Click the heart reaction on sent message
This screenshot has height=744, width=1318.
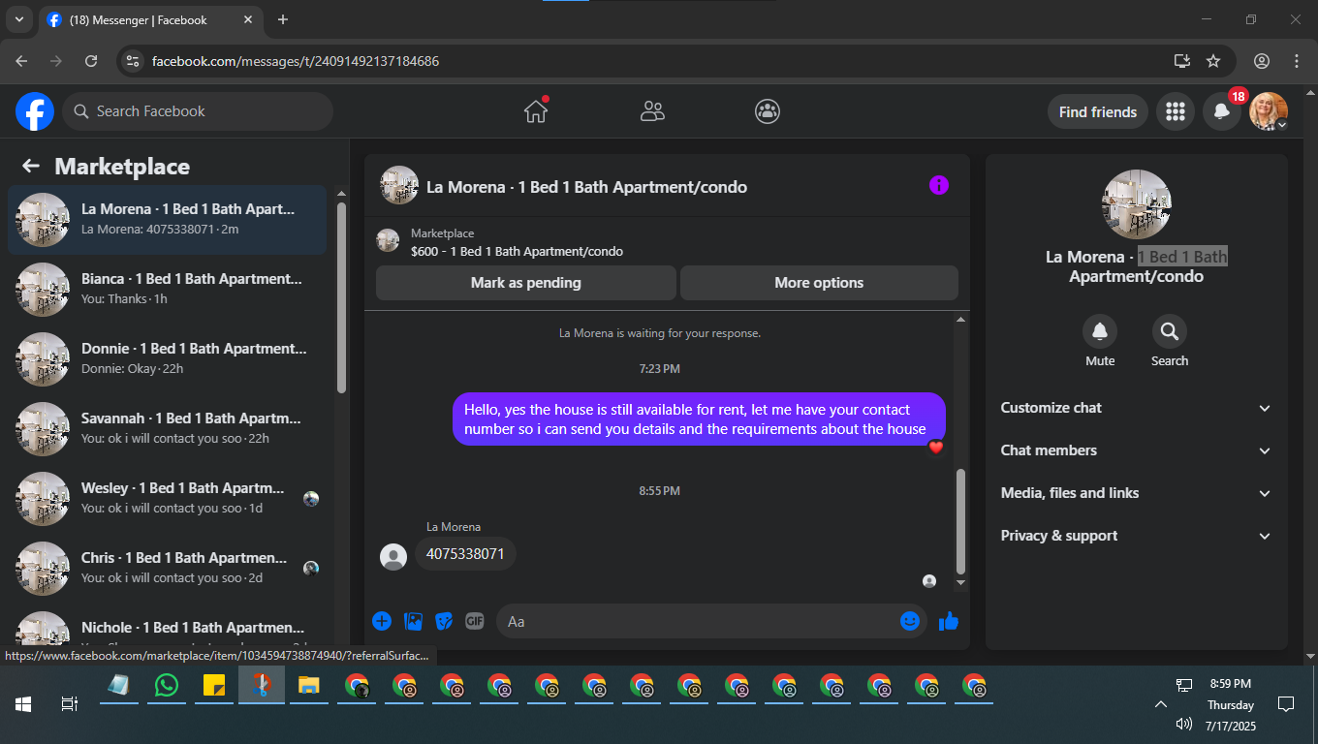936,447
